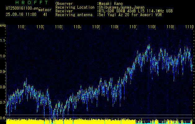Click the 1104 time axis label
Image resolution: width=195 pixels, height=124 pixels.
tap(78, 27)
